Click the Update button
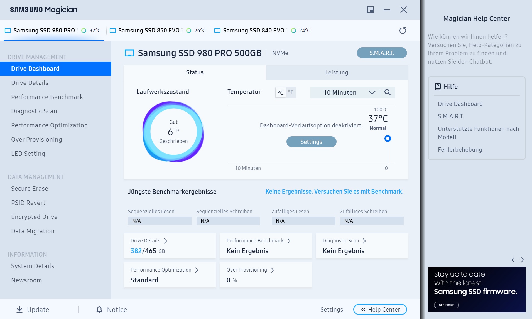Viewport: 532px width, 319px height. coord(33,310)
